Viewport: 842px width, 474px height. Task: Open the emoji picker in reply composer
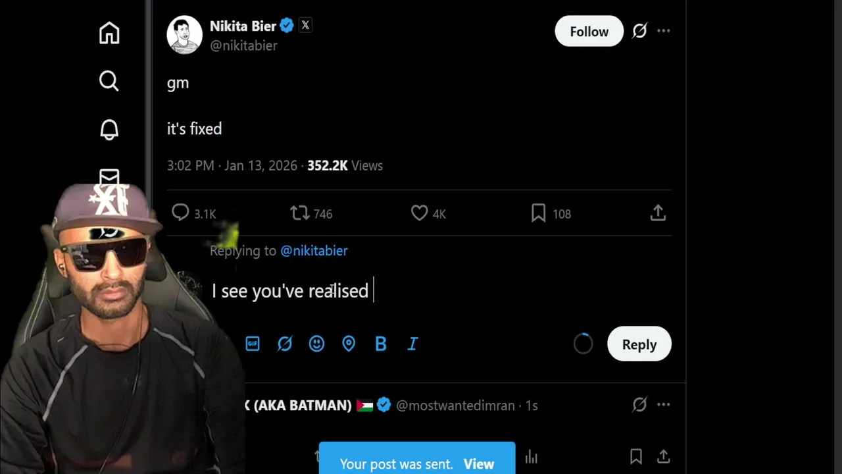[316, 344]
